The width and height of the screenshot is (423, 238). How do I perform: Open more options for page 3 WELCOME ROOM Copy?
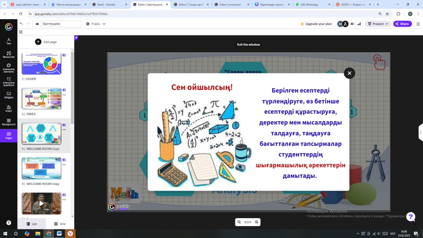[x=64, y=130]
